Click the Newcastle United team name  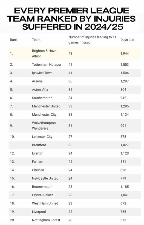pos(45,178)
